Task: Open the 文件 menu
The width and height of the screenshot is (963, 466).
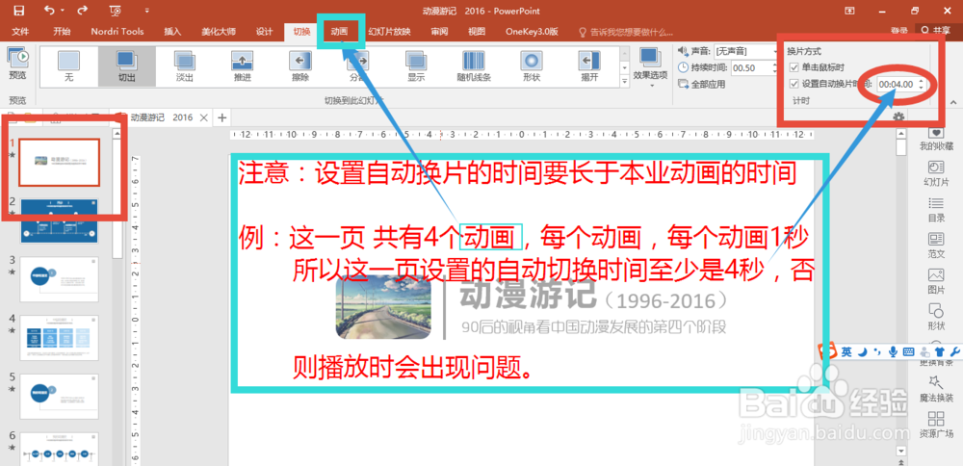Action: point(21,32)
